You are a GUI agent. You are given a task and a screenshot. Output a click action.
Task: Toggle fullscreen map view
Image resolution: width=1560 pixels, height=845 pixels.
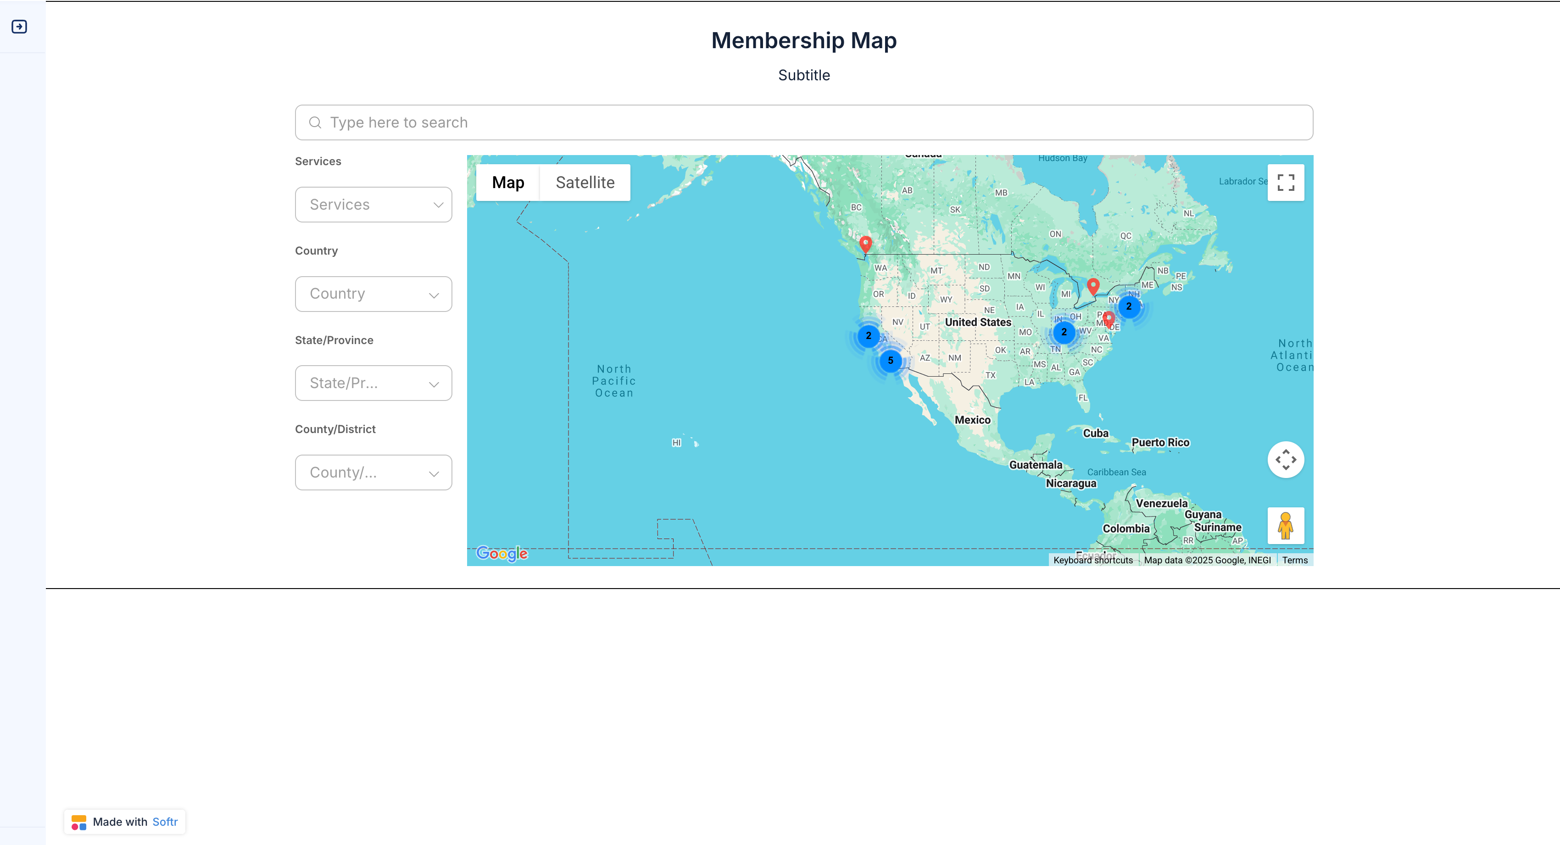(x=1285, y=182)
